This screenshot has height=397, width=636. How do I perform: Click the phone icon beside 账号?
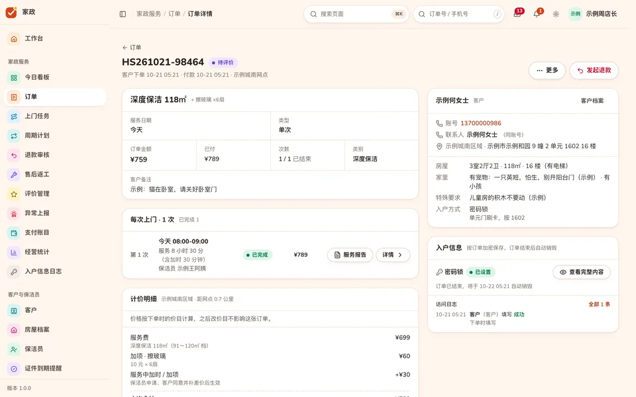tap(439, 123)
